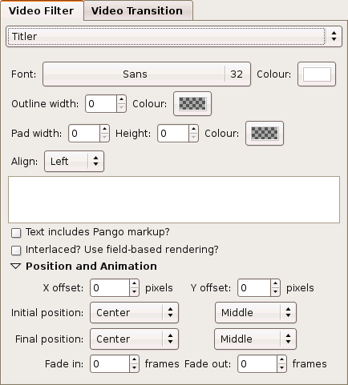Decrease the Pad width spinner value
Image resolution: width=348 pixels, height=385 pixels.
104,137
